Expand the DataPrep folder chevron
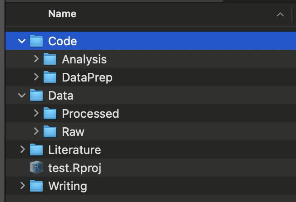The height and width of the screenshot is (202, 296). point(36,77)
